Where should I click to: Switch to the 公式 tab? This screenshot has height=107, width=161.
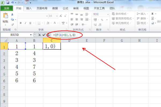pyautogui.click(x=65, y=8)
